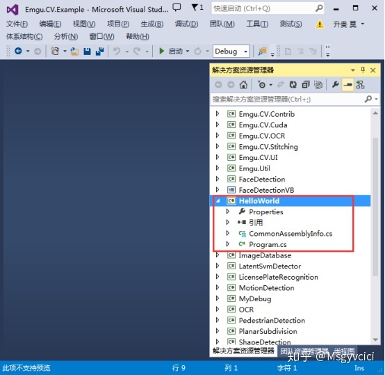This screenshot has height=375, width=385.
Task: Select the ImageDatabase project
Action: [x=265, y=255]
